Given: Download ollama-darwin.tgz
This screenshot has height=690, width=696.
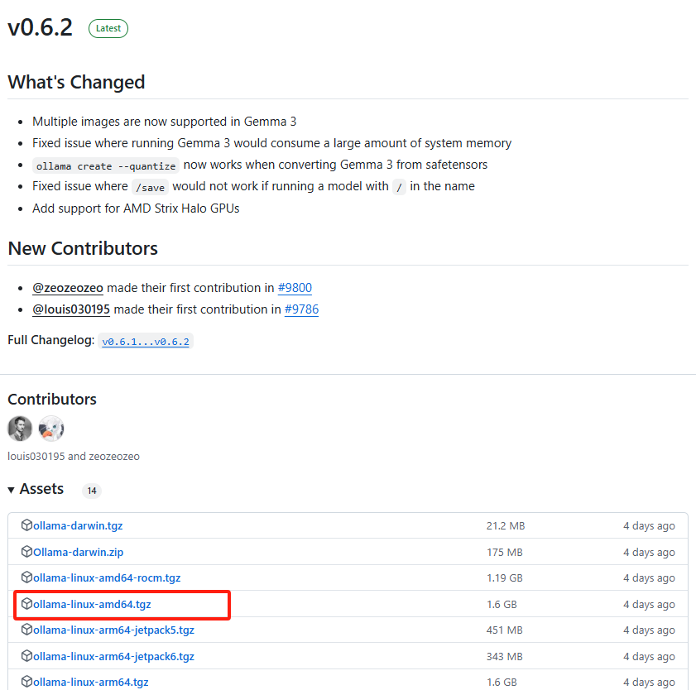Looking at the screenshot, I should [78, 526].
